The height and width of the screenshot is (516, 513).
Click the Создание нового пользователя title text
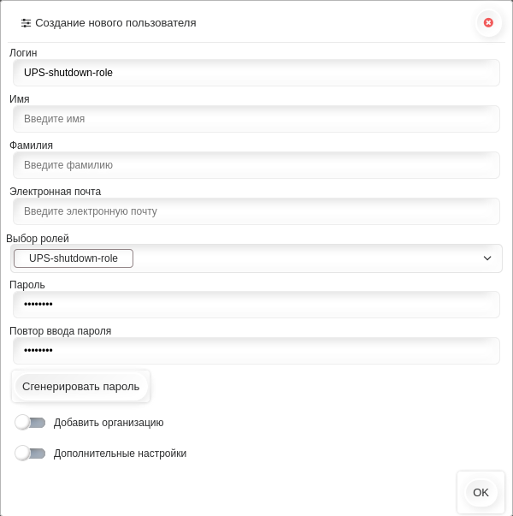[115, 23]
